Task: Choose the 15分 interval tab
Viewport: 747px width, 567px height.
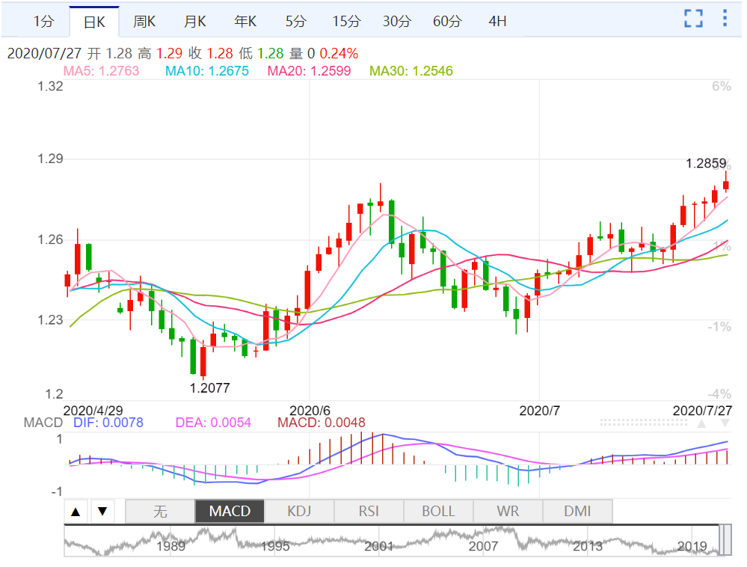Action: tap(346, 22)
